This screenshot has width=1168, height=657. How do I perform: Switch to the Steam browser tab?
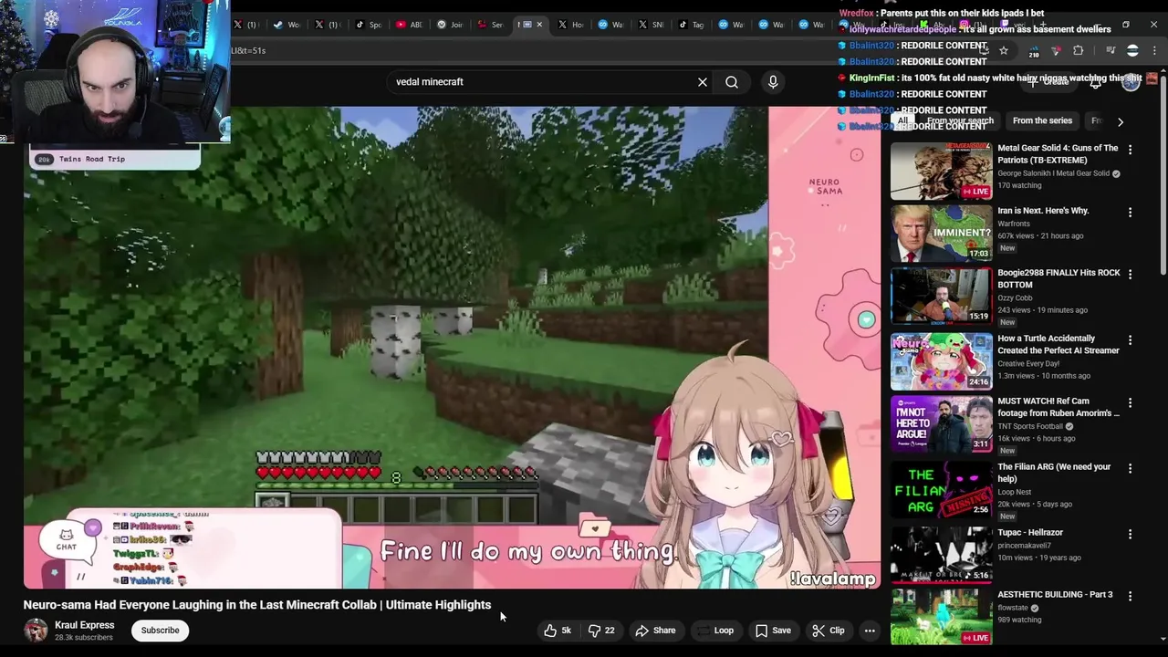pyautogui.click(x=286, y=25)
